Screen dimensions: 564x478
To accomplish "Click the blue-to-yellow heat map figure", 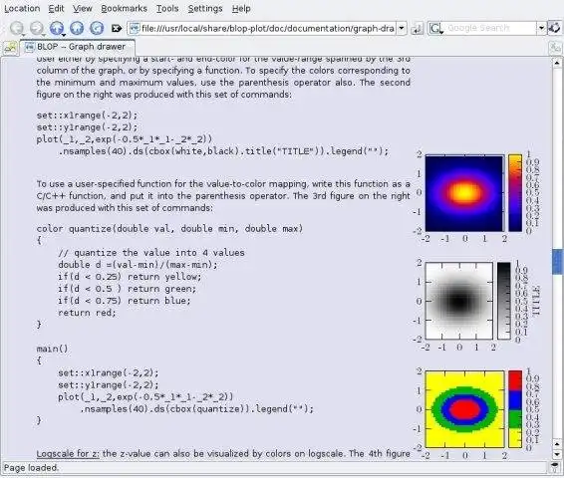I will point(464,193).
